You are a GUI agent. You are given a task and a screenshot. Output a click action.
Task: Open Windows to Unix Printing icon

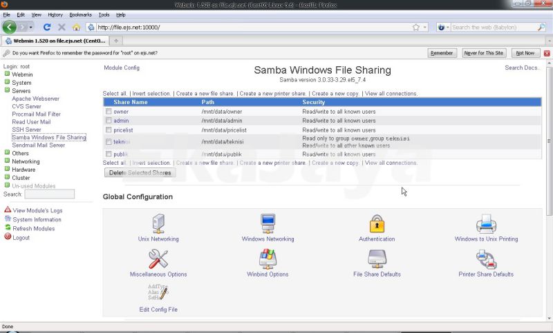pyautogui.click(x=486, y=224)
